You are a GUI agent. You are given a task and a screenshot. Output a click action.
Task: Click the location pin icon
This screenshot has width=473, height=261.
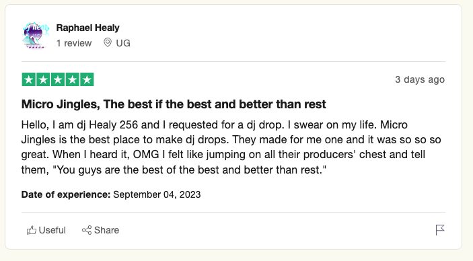click(108, 42)
